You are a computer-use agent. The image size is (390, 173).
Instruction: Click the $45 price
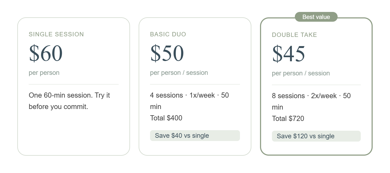click(x=289, y=54)
